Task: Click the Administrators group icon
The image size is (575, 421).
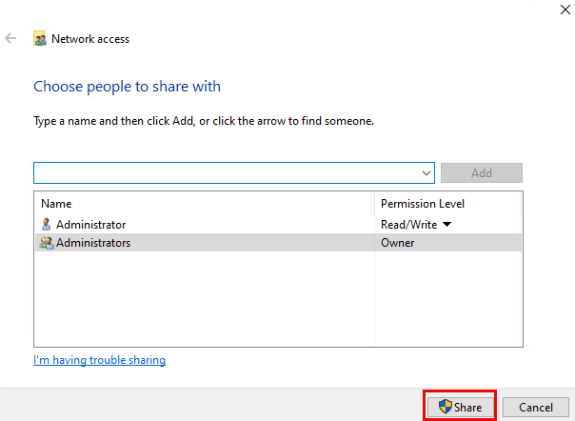Action: (x=46, y=243)
